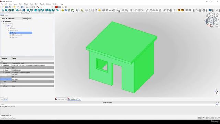
Task: Click the second orange box icon
Action: coord(182,10)
